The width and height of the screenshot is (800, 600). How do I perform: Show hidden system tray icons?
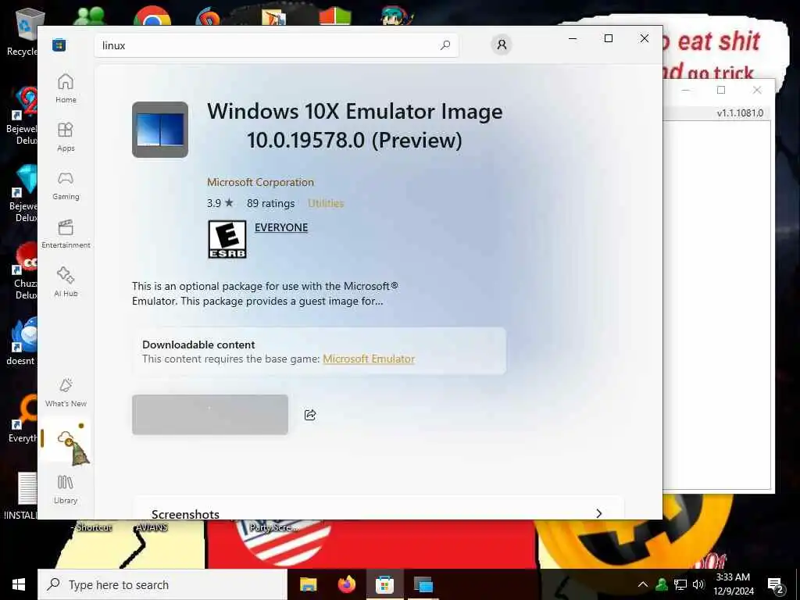pyautogui.click(x=643, y=584)
